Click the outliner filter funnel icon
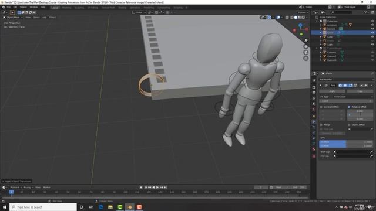This screenshot has width=376, height=211. click(x=365, y=12)
